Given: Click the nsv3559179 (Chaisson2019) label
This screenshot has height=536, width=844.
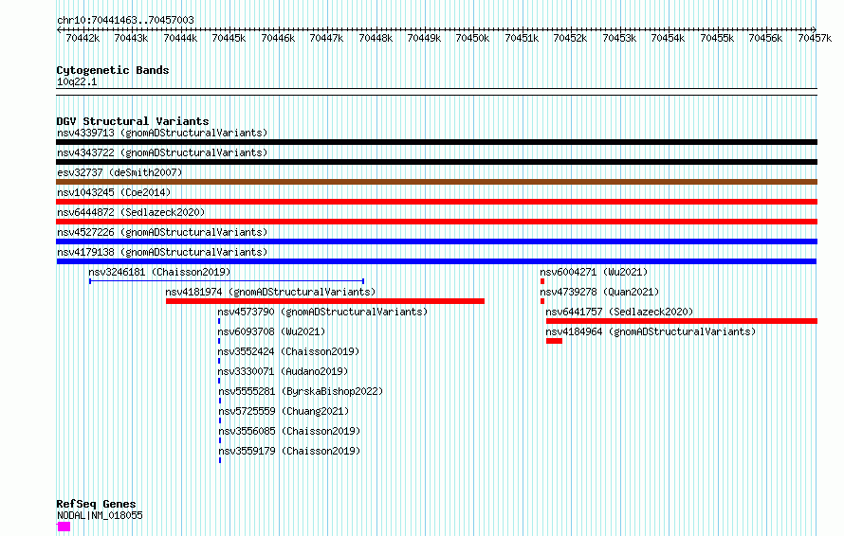Looking at the screenshot, I should 289,451.
